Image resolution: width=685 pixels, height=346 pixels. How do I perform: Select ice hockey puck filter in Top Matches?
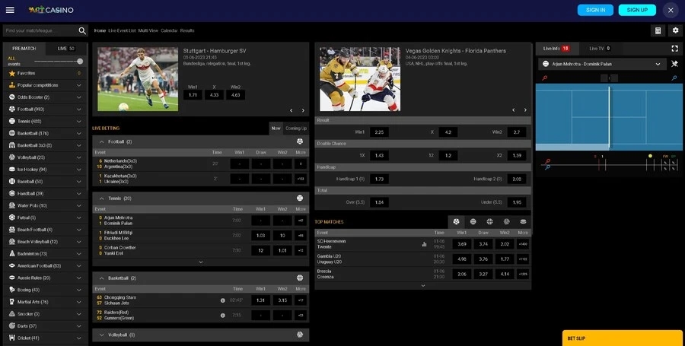click(x=524, y=221)
